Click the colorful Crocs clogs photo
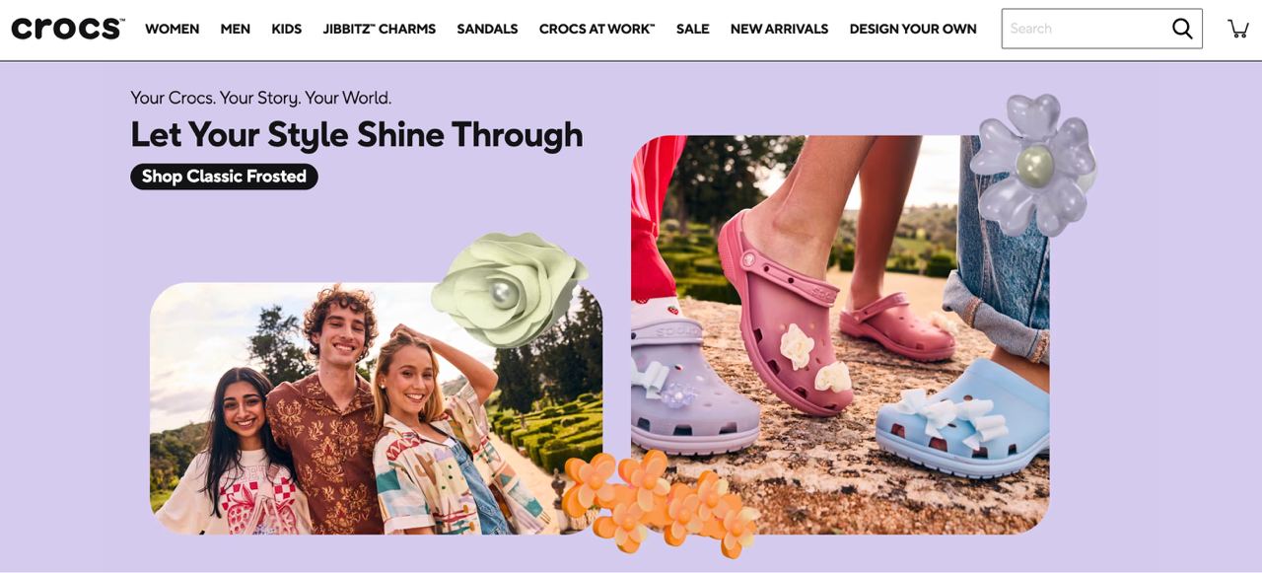This screenshot has width=1262, height=573. (840, 334)
